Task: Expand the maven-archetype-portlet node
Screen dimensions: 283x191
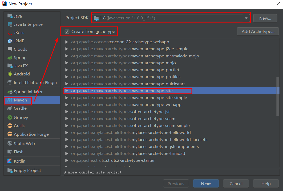Action: point(67,70)
